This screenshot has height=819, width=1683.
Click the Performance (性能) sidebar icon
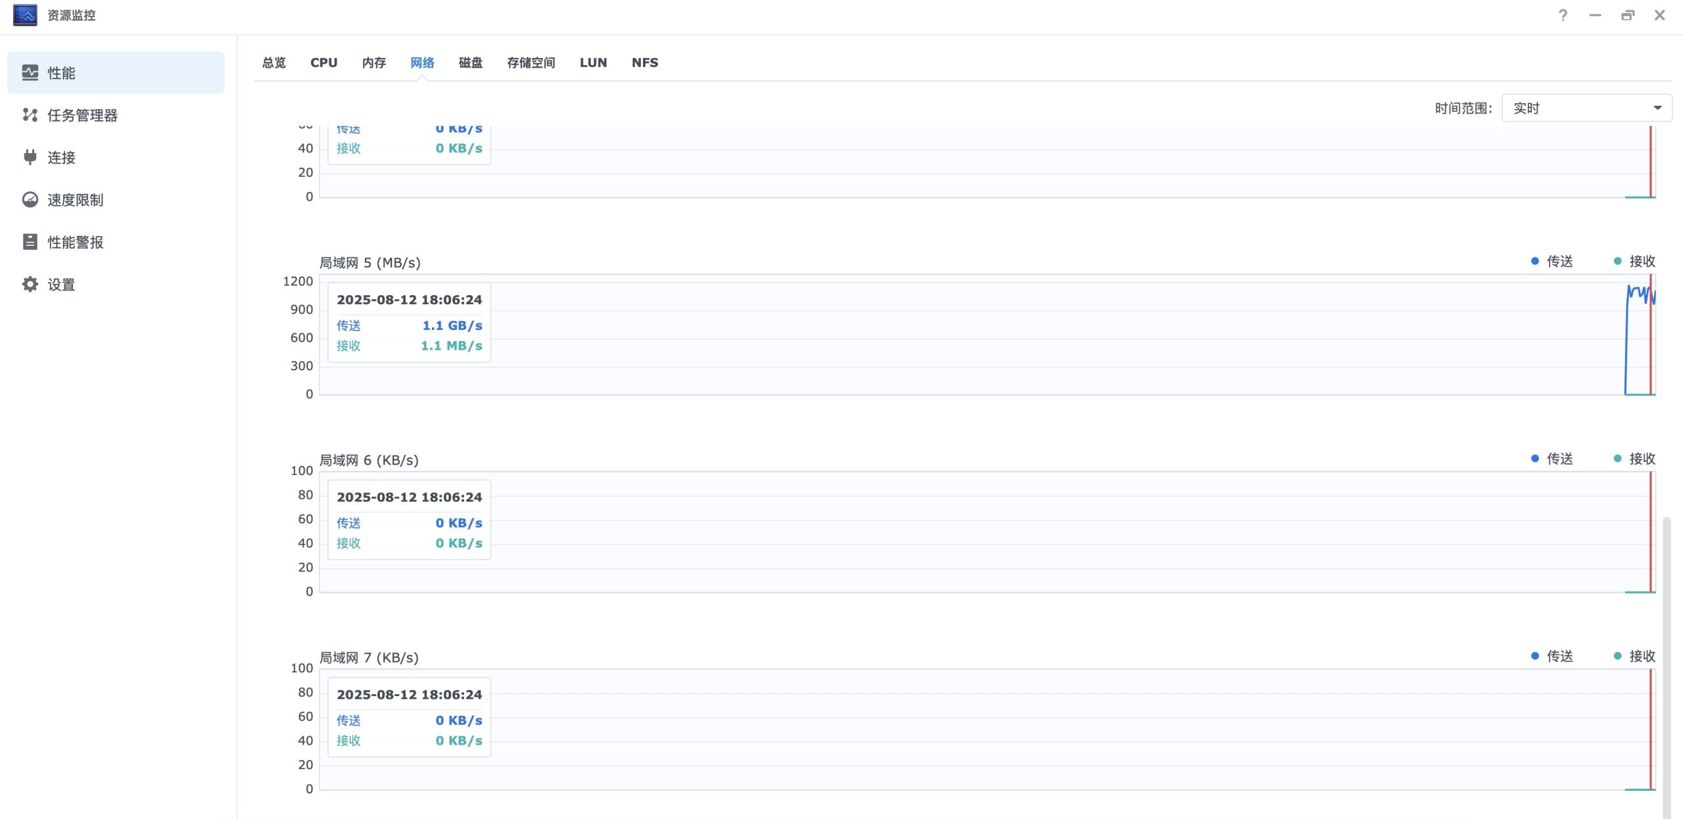[x=30, y=72]
